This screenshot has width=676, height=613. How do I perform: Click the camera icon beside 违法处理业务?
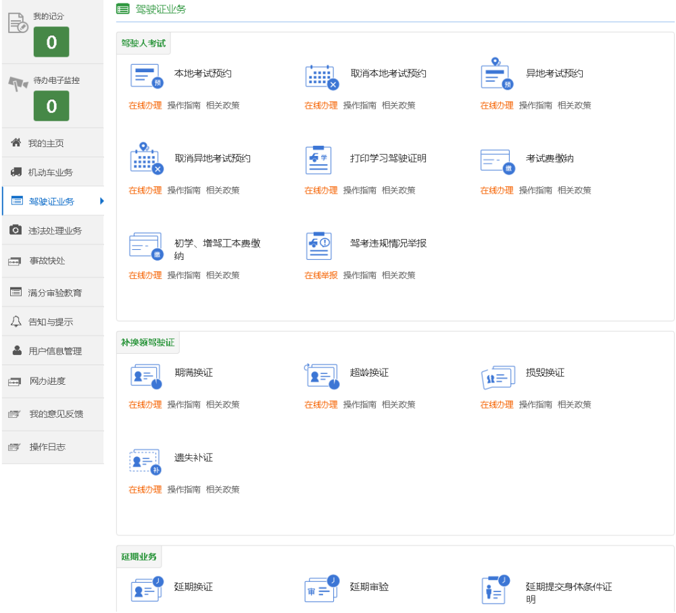coord(16,230)
